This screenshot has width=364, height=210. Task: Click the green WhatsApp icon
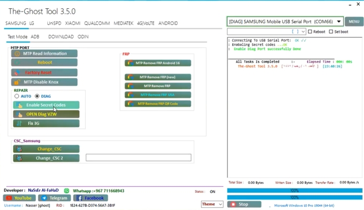[x=67, y=191]
